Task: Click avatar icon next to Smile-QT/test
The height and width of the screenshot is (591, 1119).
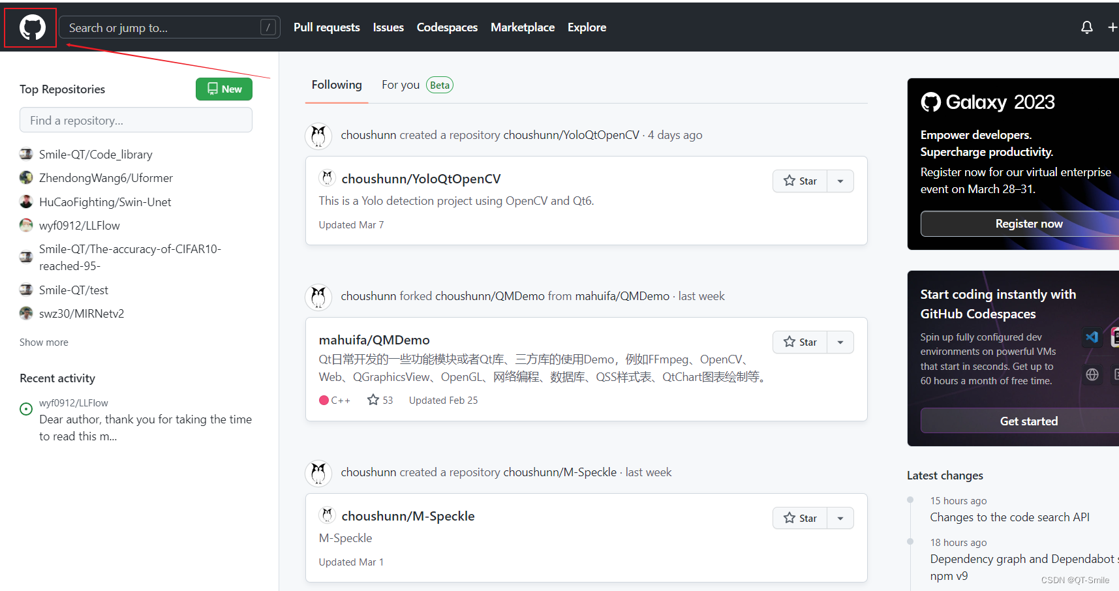Action: (26, 290)
